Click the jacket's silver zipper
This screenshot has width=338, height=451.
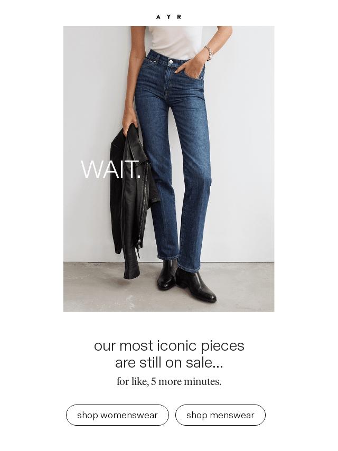click(x=143, y=210)
